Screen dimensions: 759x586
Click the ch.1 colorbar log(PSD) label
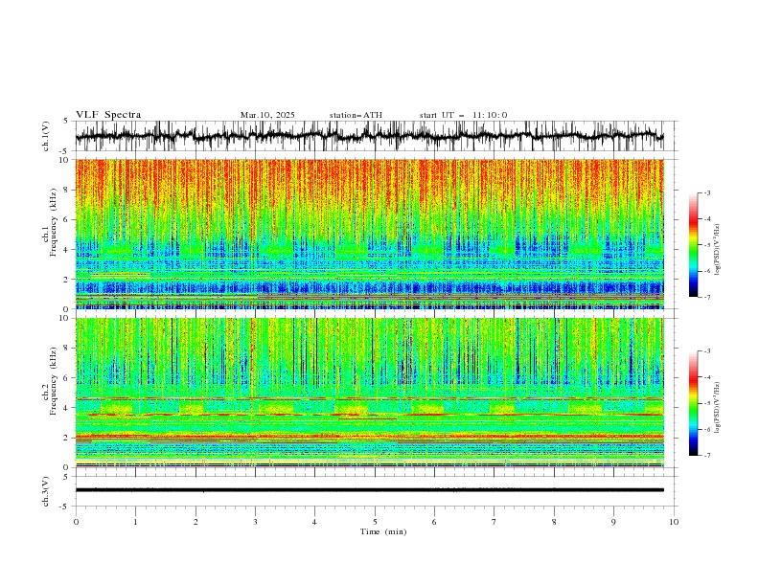(718, 250)
